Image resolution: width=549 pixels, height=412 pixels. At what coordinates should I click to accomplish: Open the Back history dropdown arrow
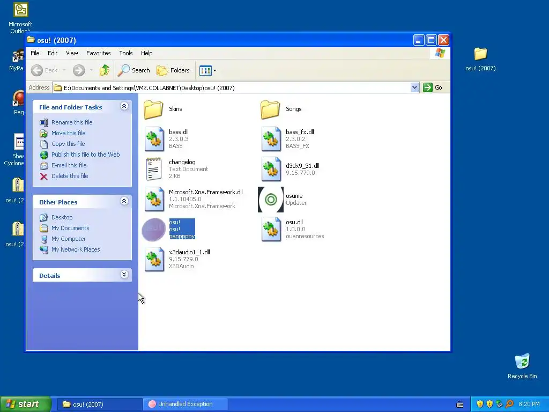coord(64,70)
